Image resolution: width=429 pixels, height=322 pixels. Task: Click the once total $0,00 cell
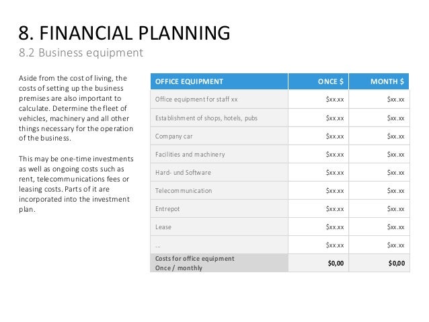pyautogui.click(x=318, y=263)
